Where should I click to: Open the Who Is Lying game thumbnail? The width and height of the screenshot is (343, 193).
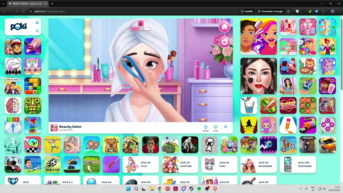click(x=13, y=86)
